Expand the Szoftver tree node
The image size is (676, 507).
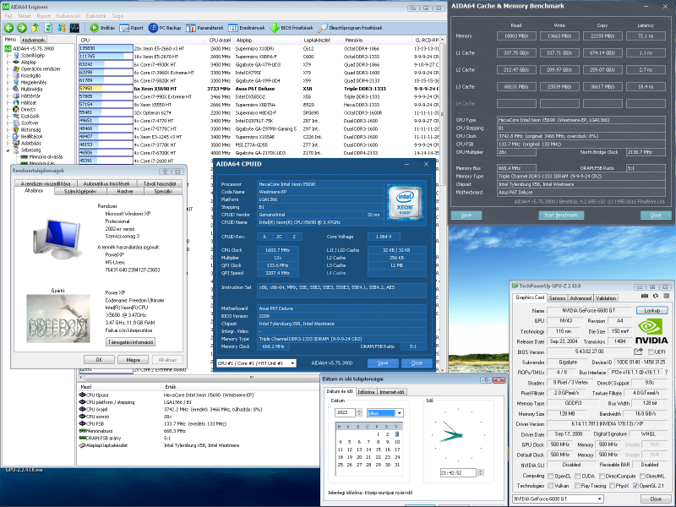[8, 123]
